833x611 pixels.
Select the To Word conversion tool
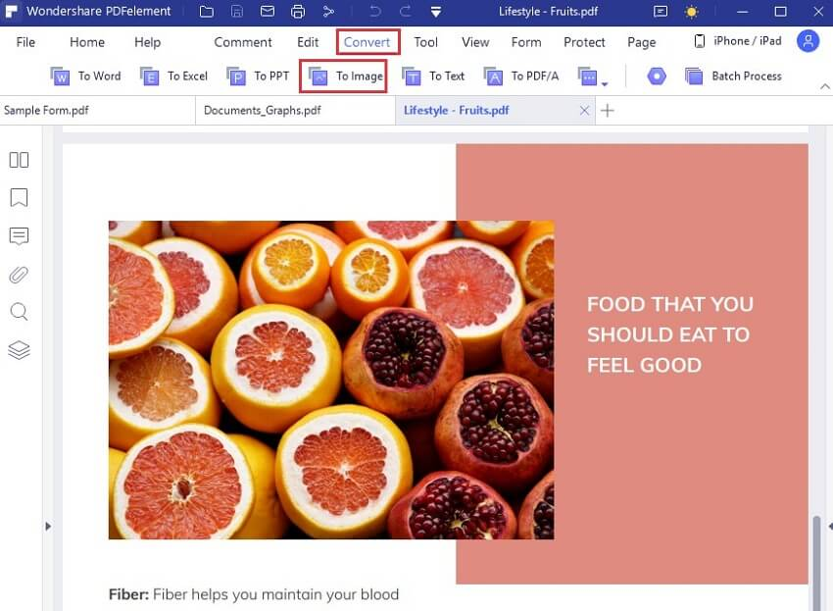85,76
